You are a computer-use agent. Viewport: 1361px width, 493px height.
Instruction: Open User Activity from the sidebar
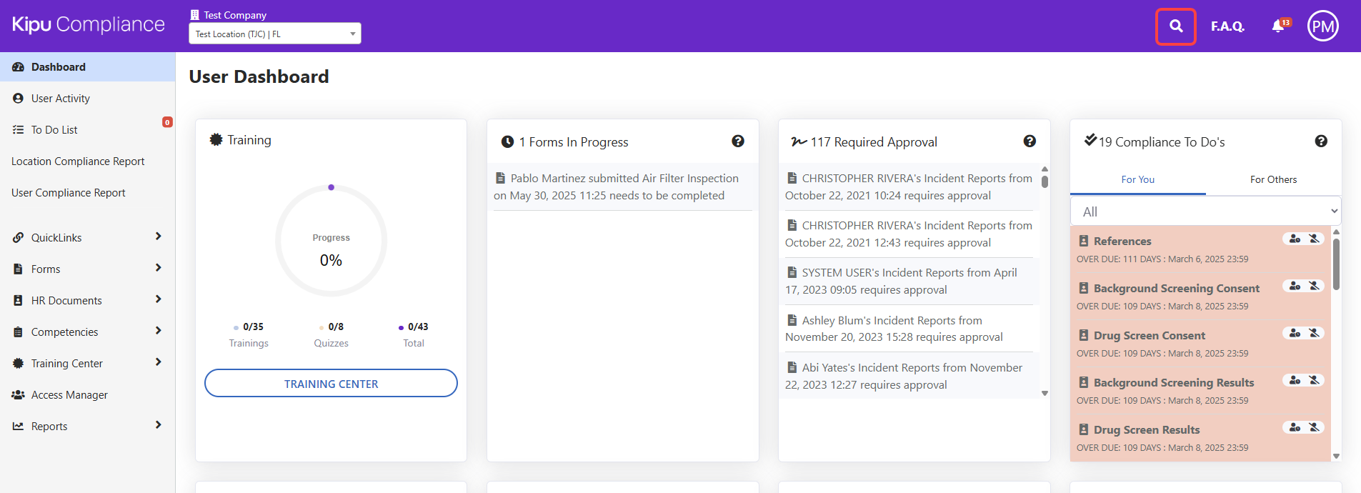[x=61, y=99]
